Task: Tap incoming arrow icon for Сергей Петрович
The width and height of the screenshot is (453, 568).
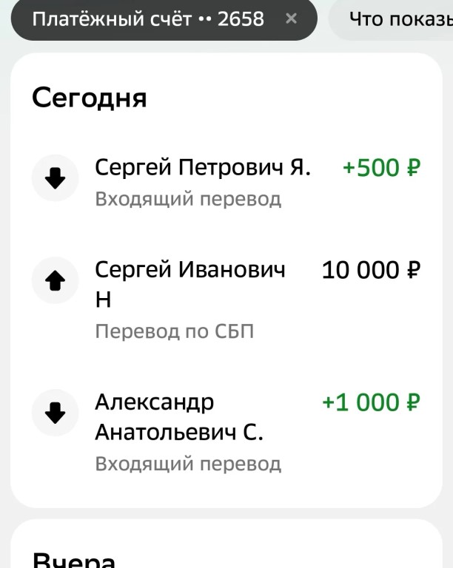Action: point(55,177)
